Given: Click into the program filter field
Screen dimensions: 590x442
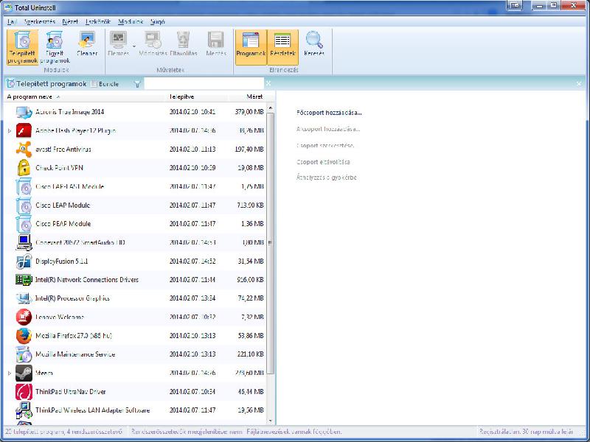Looking at the screenshot, I should coord(204,84).
